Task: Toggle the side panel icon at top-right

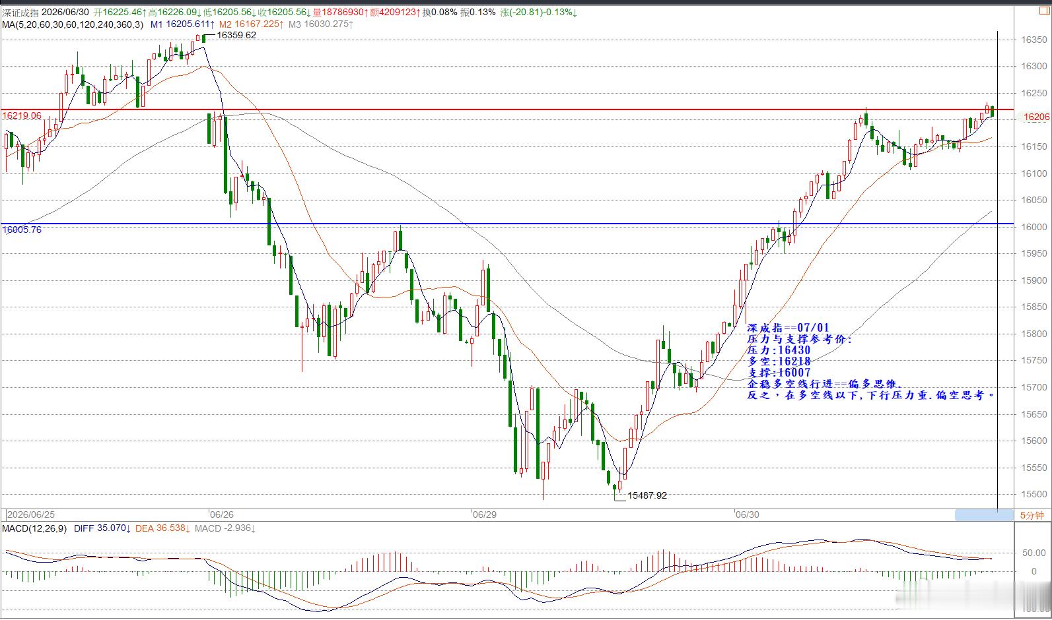Action: pyautogui.click(x=1045, y=12)
